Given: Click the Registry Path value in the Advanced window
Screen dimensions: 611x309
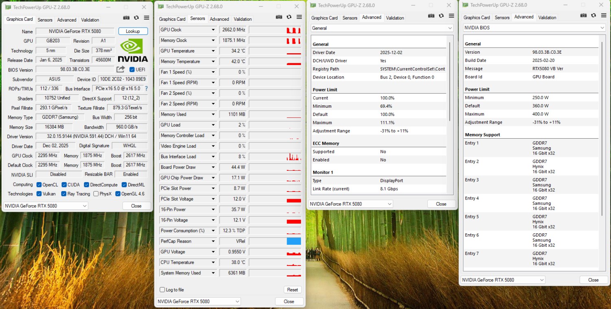Looking at the screenshot, I should 413,69.
